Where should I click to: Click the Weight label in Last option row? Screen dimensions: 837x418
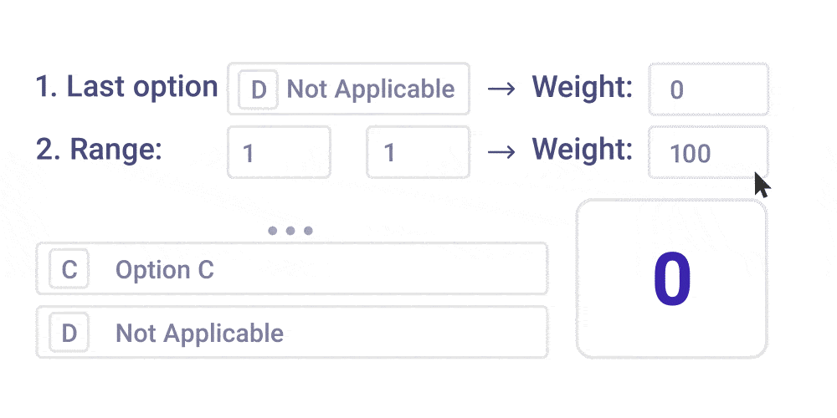(583, 87)
